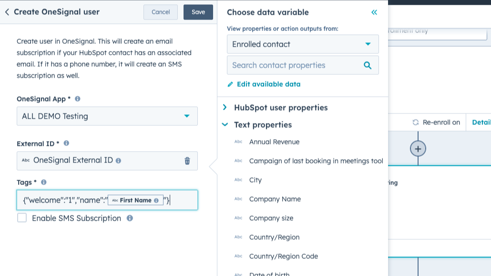
Task: Open the Enrolled contact source dropdown
Action: (303, 44)
